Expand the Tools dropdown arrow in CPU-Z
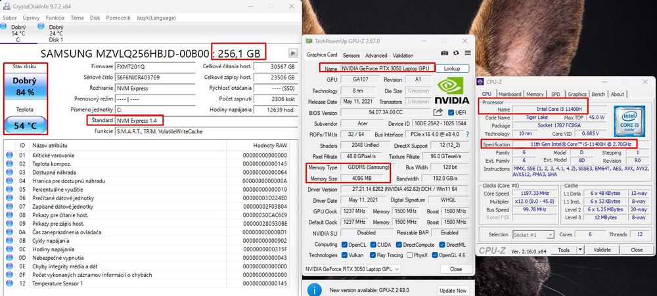Image resolution: width=657 pixels, height=296 pixels. [x=580, y=250]
